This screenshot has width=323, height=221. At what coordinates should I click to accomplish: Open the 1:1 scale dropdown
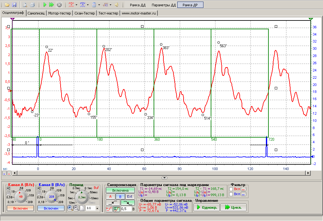97,208
